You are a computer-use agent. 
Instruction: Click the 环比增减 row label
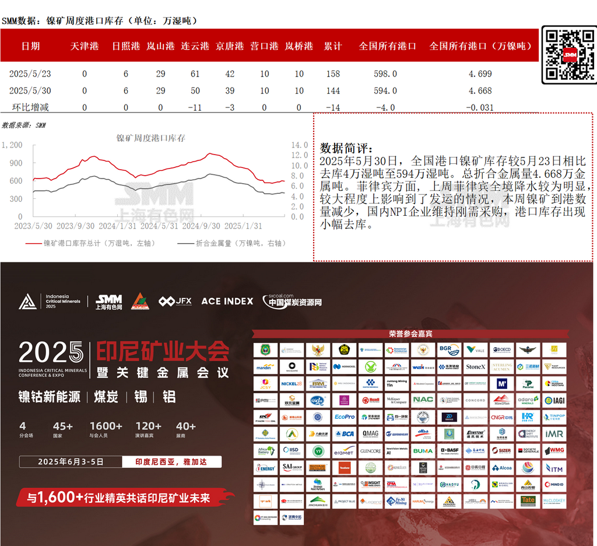click(30, 107)
